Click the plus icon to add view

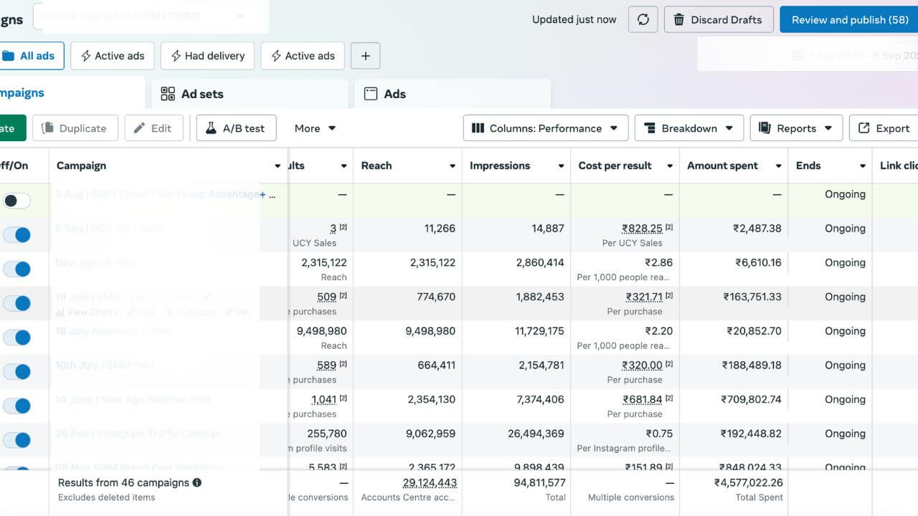coord(366,56)
